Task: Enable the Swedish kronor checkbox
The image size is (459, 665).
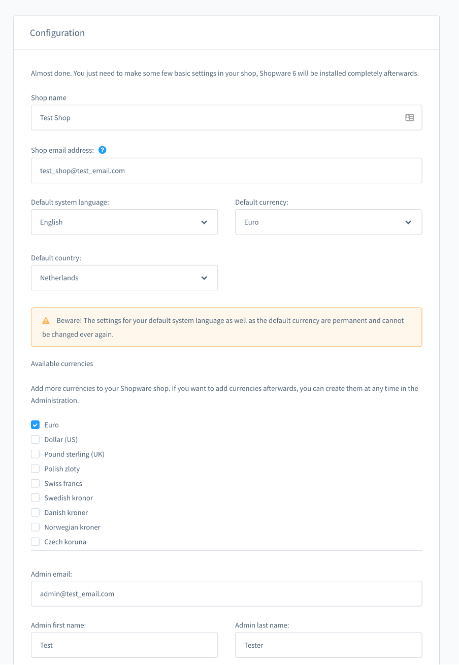Action: (x=35, y=498)
